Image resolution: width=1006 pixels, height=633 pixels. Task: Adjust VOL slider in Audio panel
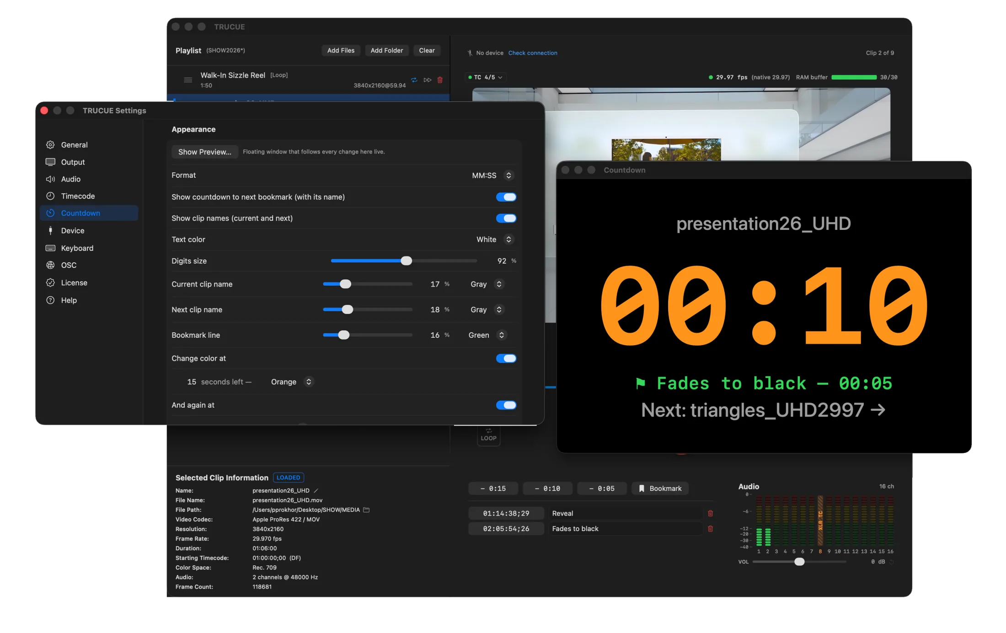click(x=799, y=562)
